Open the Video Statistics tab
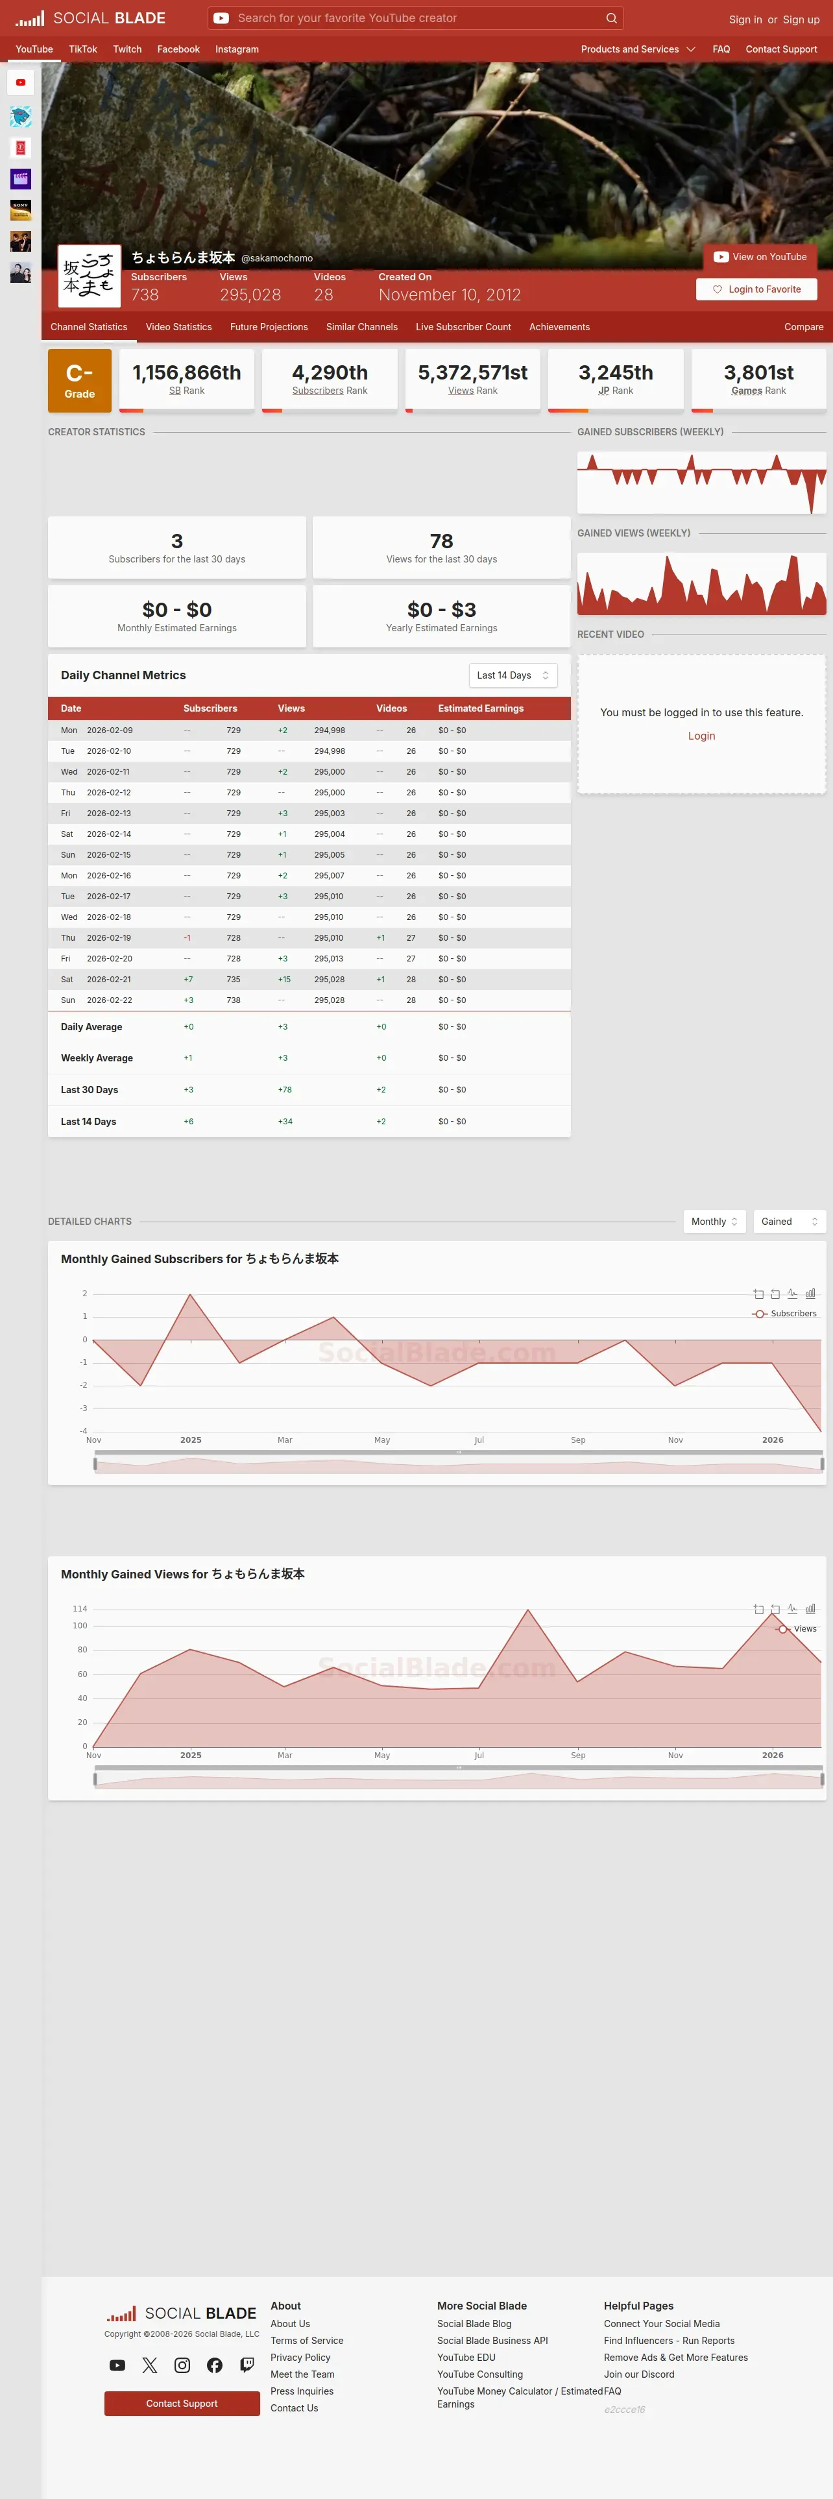Viewport: 833px width, 2499px height. click(x=178, y=327)
